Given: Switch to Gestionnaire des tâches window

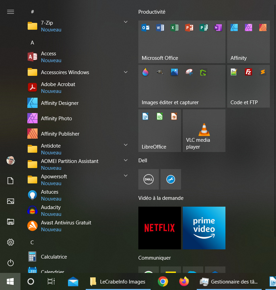Looking at the screenshot, I should (229, 281).
